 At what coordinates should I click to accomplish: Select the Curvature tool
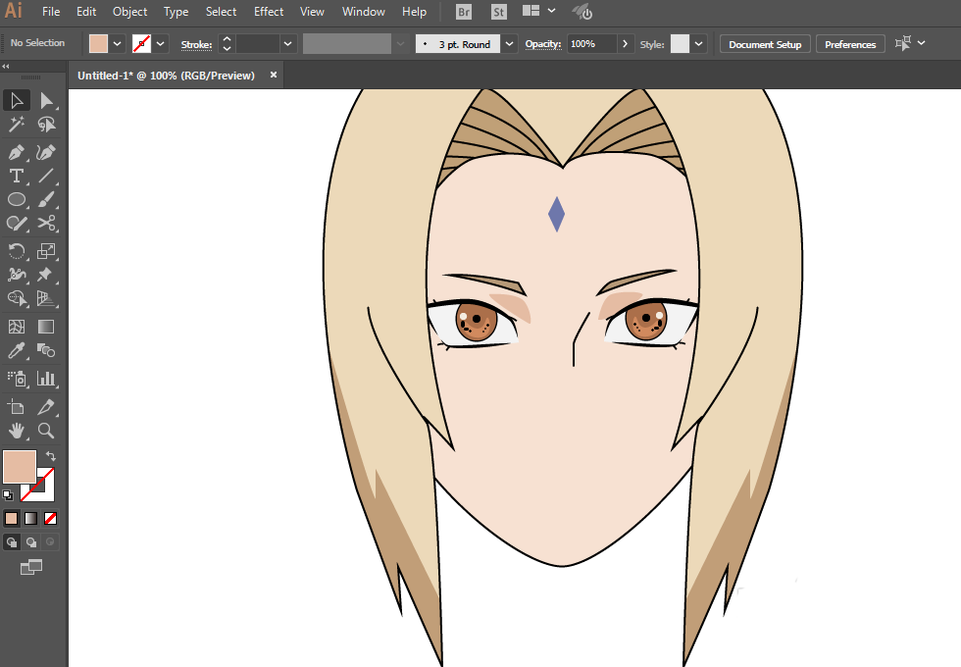click(x=46, y=152)
